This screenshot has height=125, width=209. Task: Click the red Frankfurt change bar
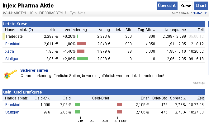tap(81, 44)
